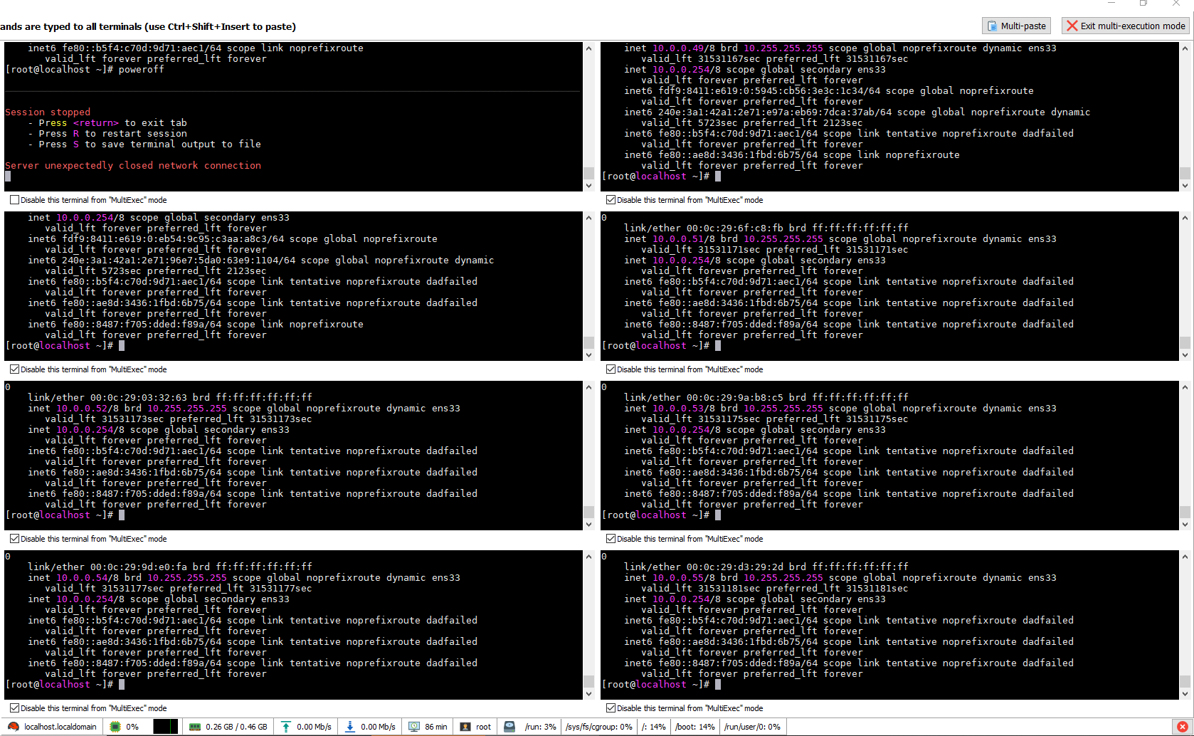Click the Red Hat icon in status bar
The height and width of the screenshot is (736, 1194).
tap(13, 727)
